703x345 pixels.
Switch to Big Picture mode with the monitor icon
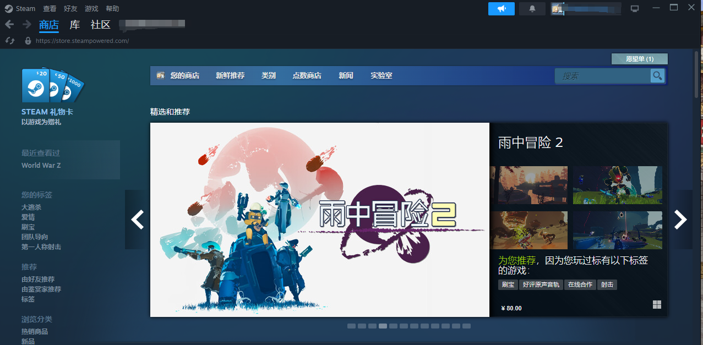[x=635, y=9]
